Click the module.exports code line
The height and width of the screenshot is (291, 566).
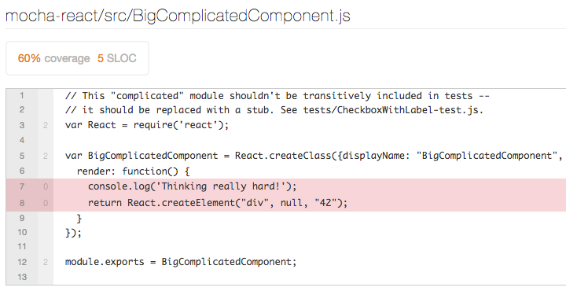point(181,262)
